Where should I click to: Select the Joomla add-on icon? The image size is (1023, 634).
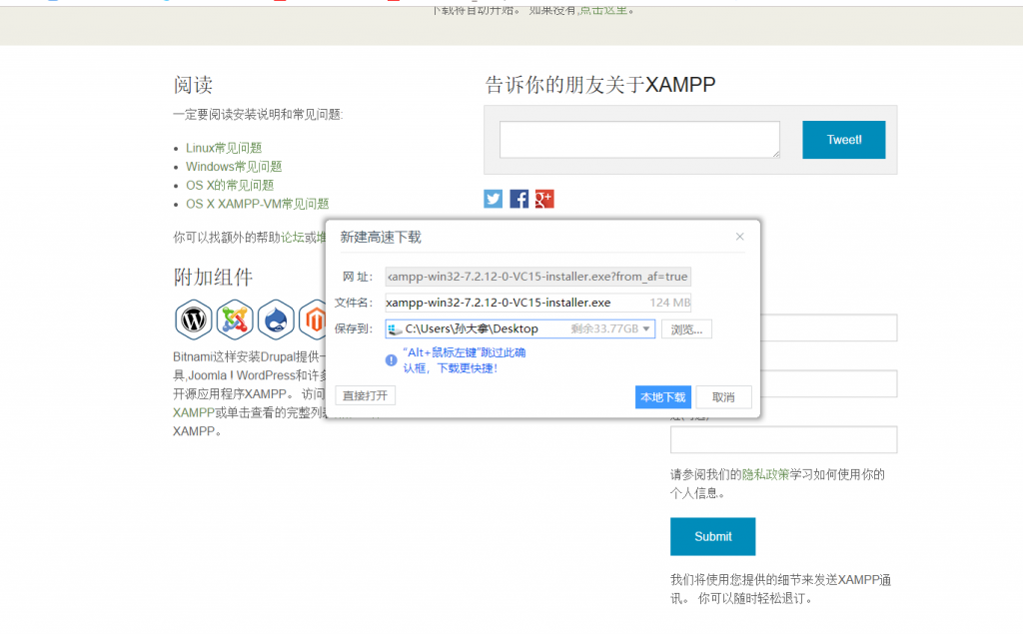[234, 319]
